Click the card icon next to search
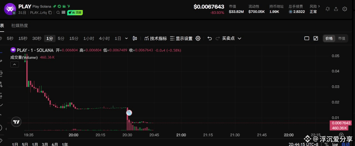 point(64,12)
